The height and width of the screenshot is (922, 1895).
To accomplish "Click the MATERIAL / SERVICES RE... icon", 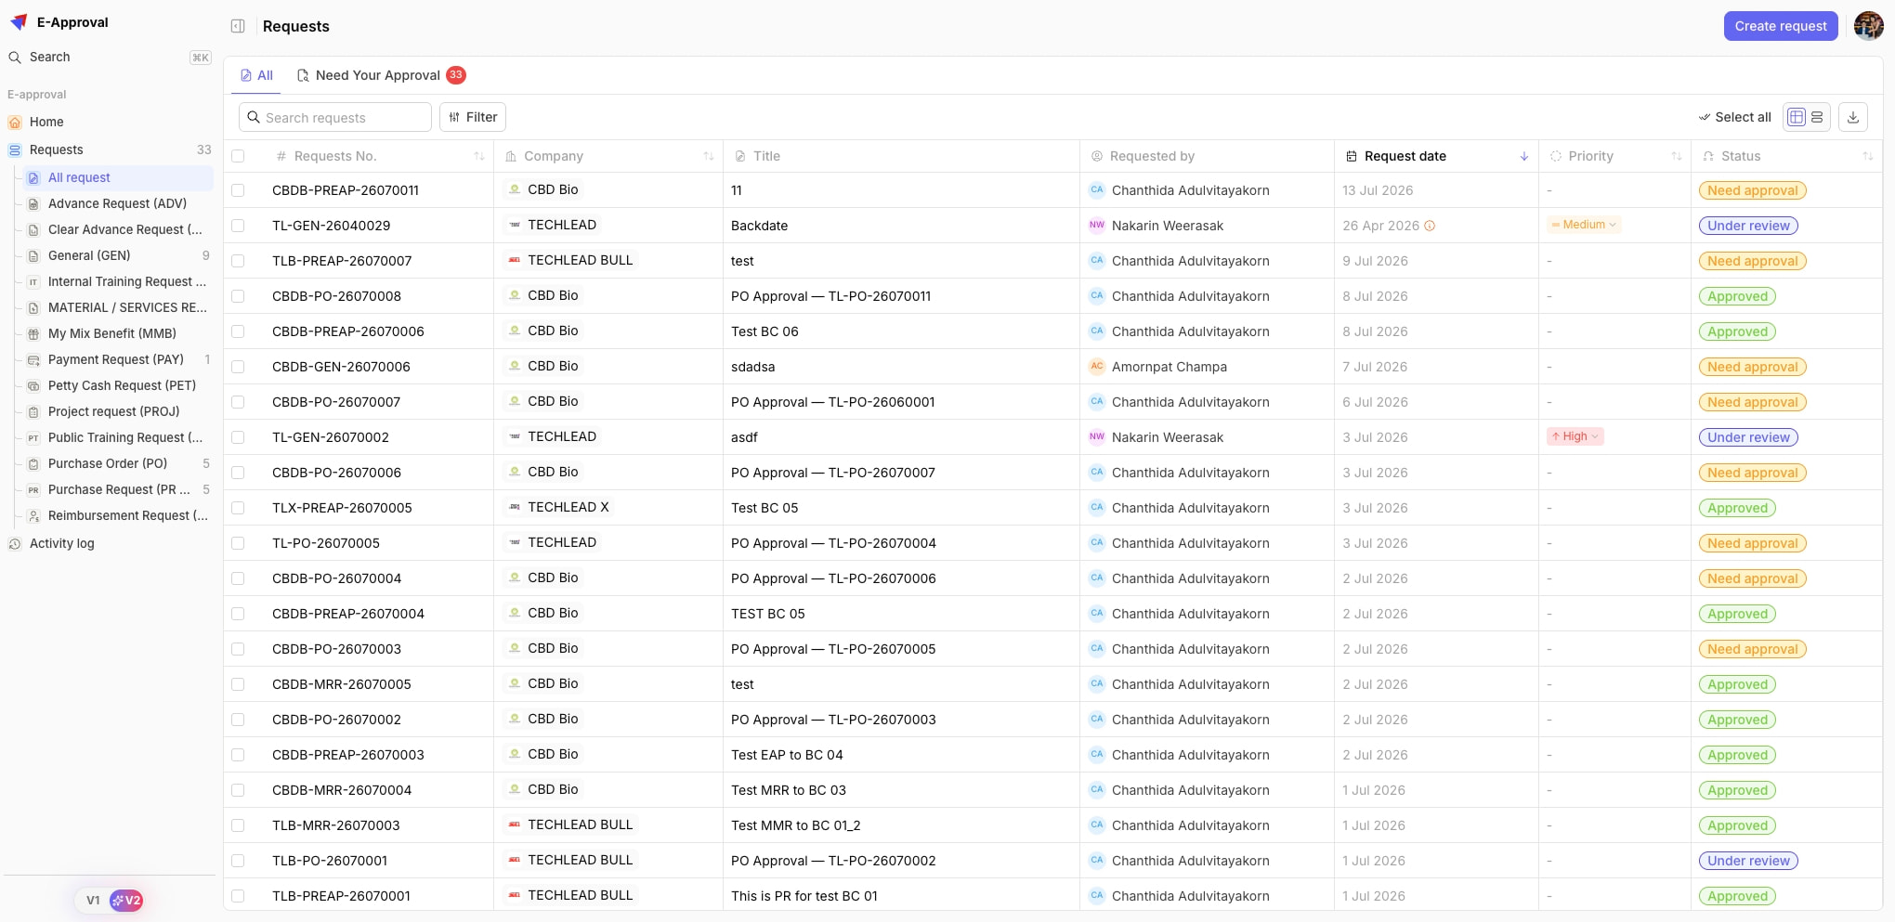I will [x=33, y=307].
